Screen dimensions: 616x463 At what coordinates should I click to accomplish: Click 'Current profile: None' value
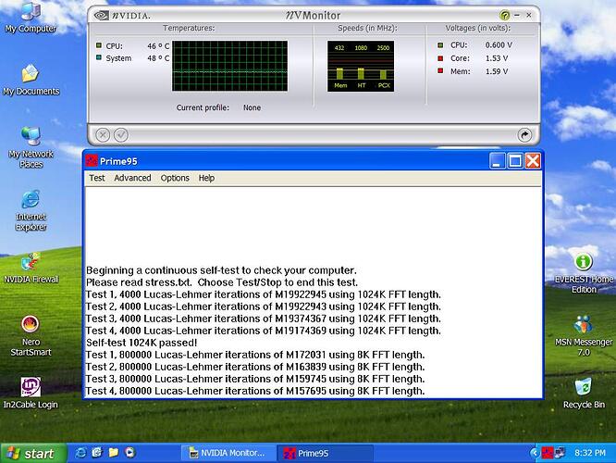click(x=252, y=107)
